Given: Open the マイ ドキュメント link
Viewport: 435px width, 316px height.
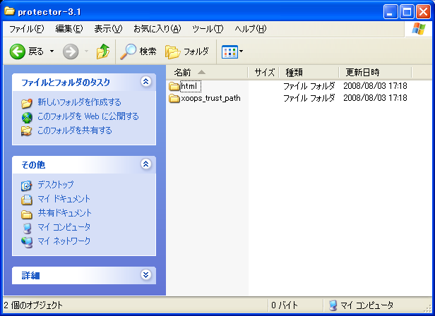Looking at the screenshot, I should [64, 199].
